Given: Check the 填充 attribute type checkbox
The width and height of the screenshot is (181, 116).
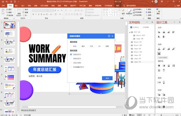Looking at the screenshot, I should [x=79, y=46].
